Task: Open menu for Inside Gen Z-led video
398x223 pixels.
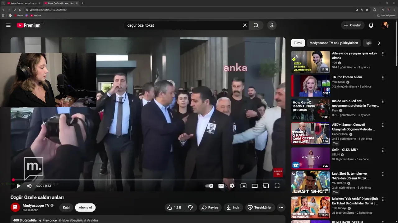Action: point(383,101)
